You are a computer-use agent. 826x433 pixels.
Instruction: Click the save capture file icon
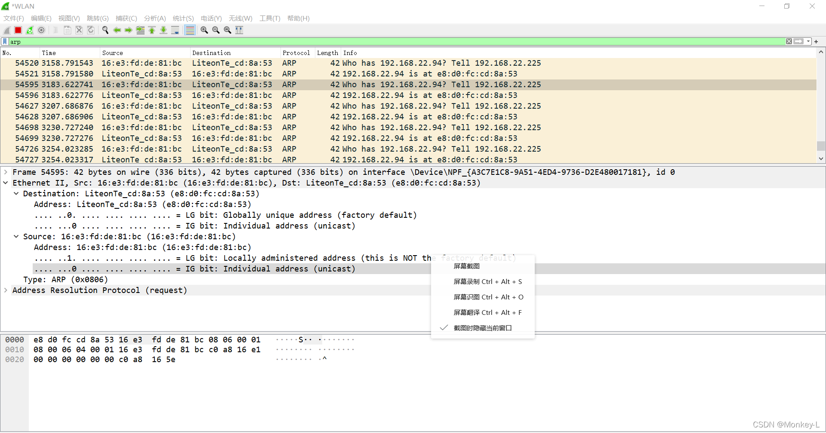[x=68, y=30]
